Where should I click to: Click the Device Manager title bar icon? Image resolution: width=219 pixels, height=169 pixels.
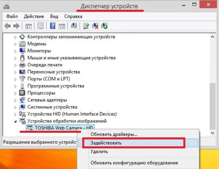click(6, 6)
